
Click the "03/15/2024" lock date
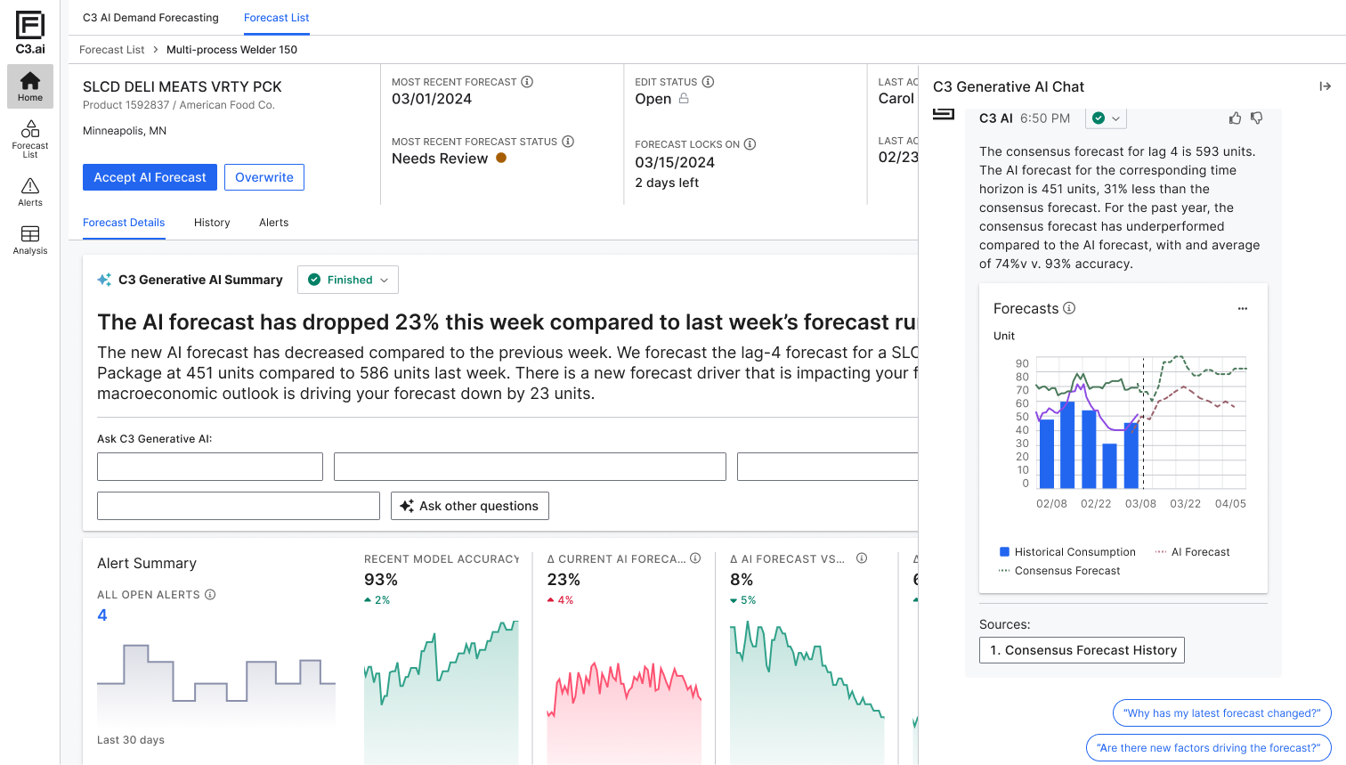(x=675, y=162)
